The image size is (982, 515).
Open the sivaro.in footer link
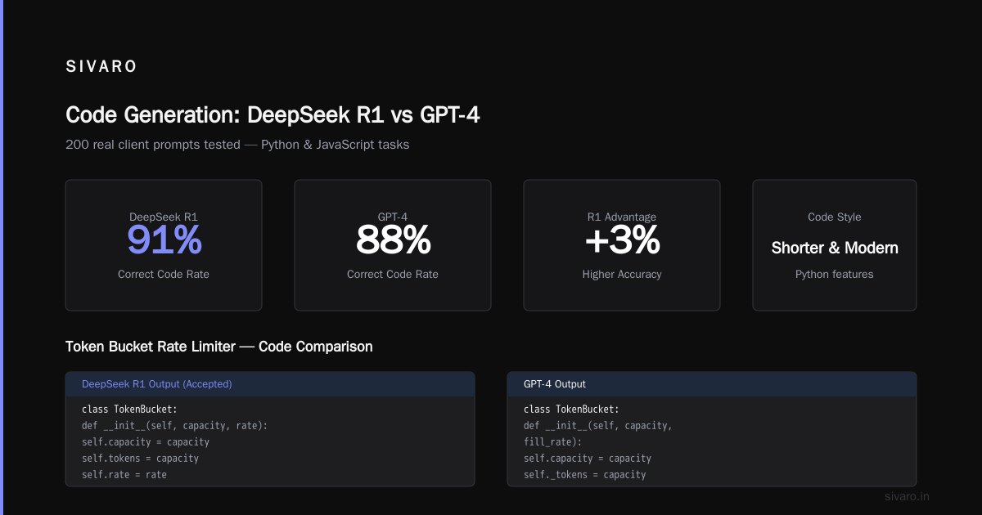908,496
